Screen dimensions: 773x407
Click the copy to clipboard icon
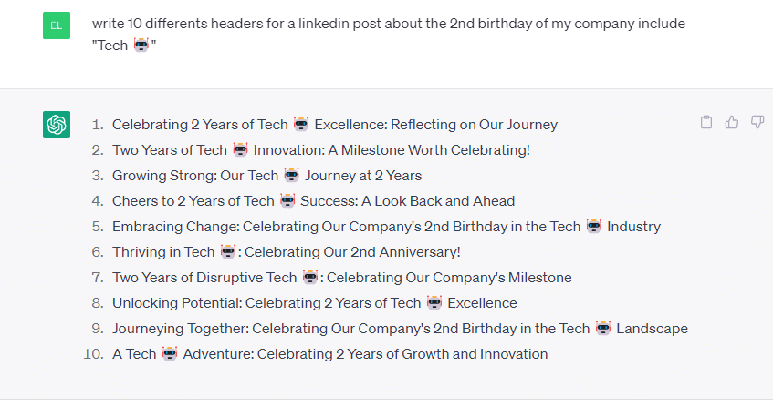click(x=706, y=122)
